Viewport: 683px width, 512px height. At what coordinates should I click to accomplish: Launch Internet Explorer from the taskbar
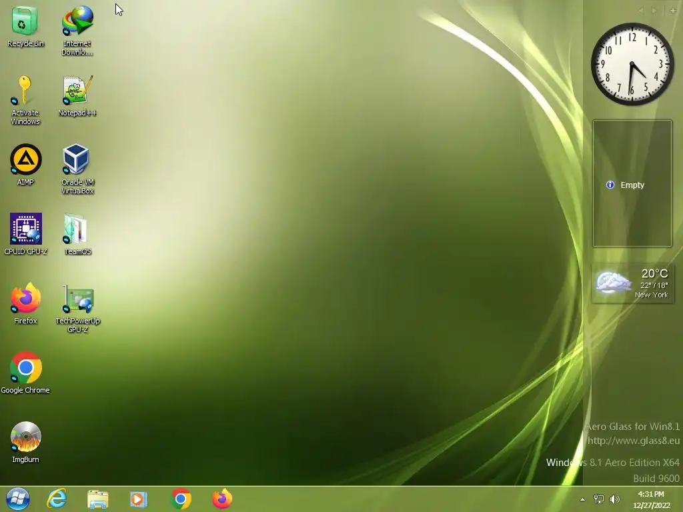tap(57, 499)
